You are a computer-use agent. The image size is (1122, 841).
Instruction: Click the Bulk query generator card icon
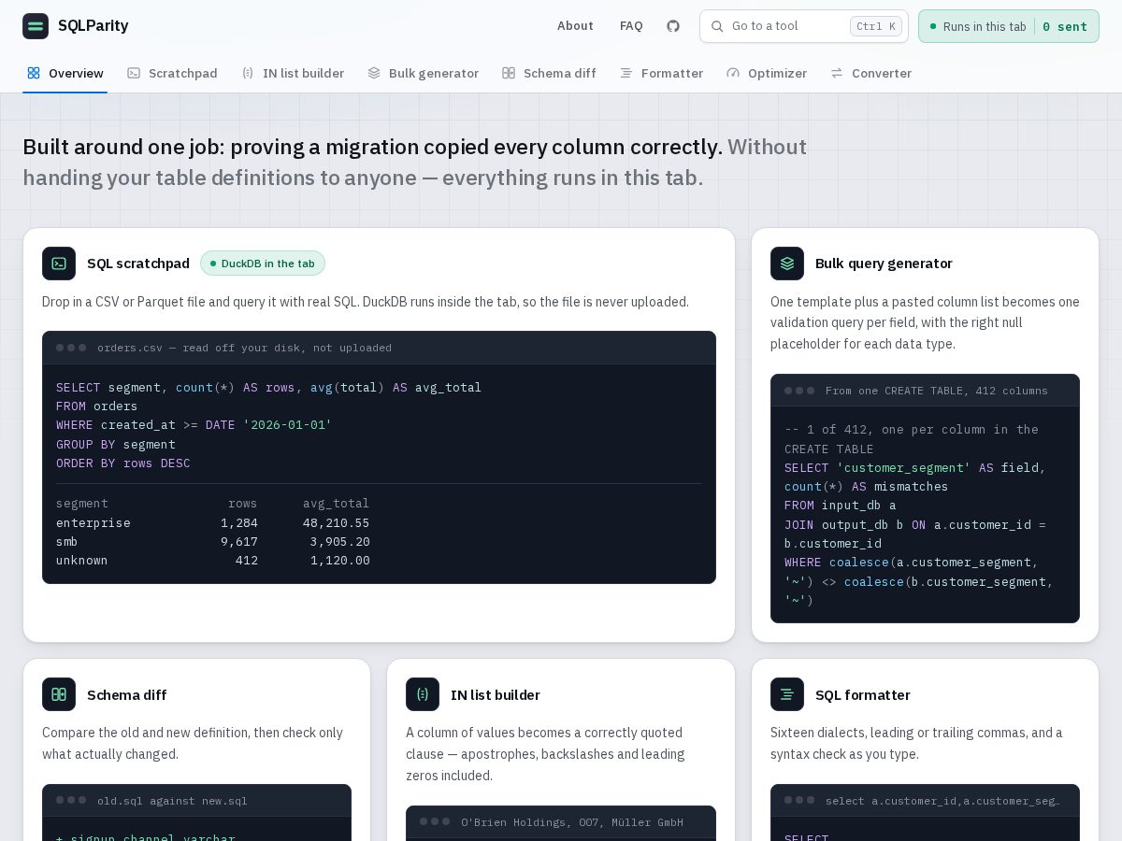(787, 264)
